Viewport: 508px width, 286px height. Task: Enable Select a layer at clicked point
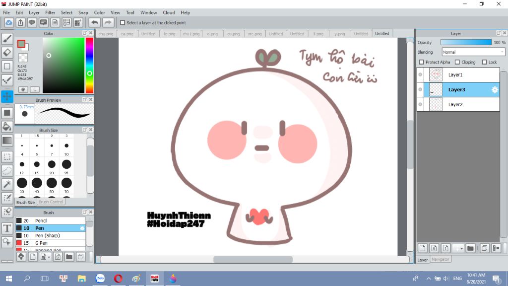[123, 23]
